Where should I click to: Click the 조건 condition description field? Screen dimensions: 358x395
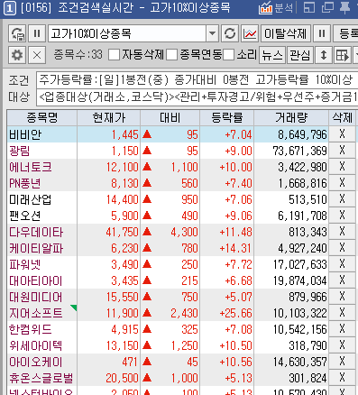click(x=197, y=80)
